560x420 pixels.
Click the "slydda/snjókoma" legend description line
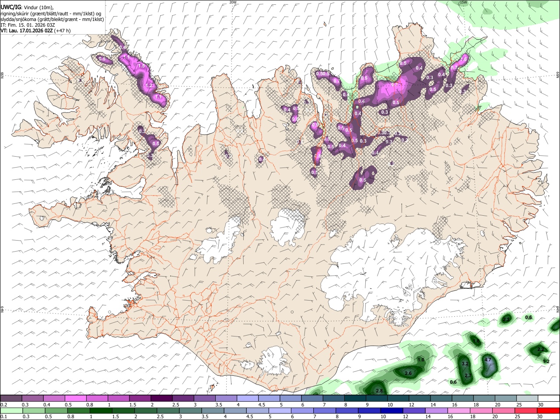click(52, 19)
